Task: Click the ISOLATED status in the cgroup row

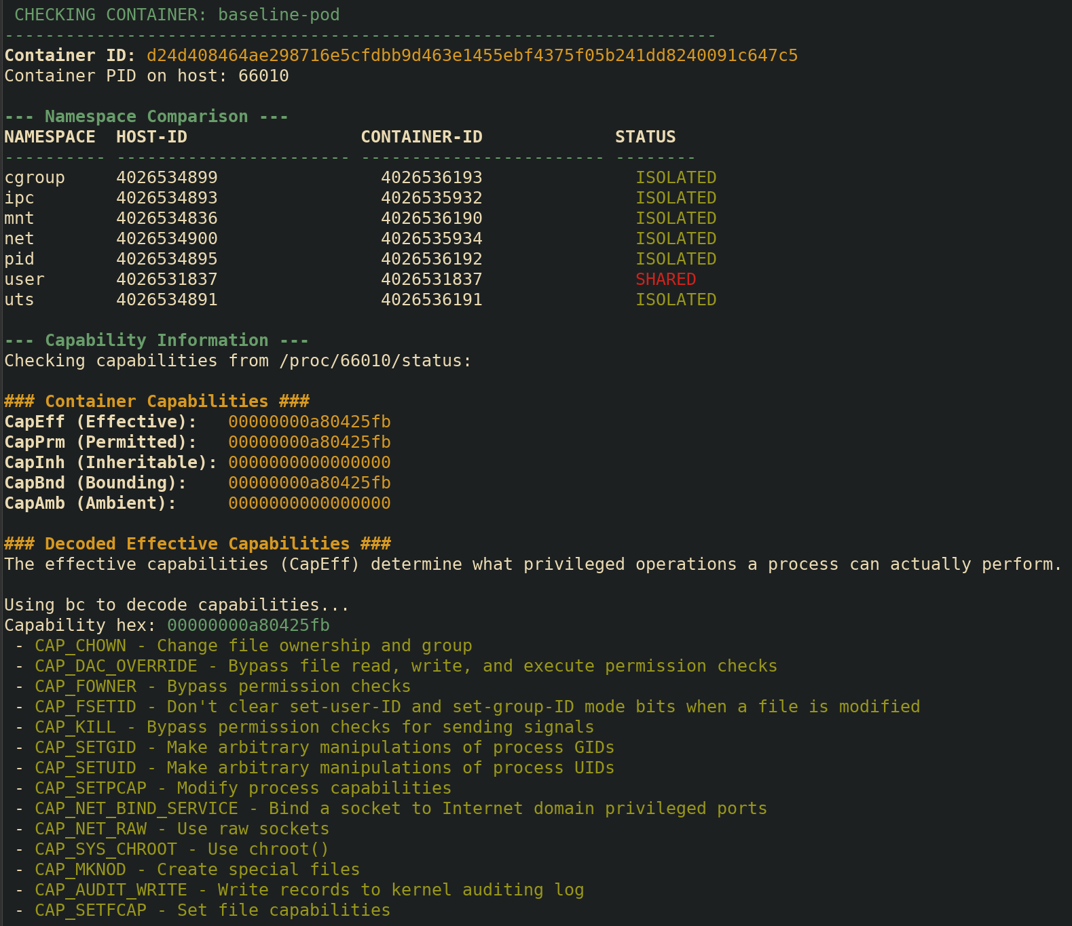Action: (676, 178)
